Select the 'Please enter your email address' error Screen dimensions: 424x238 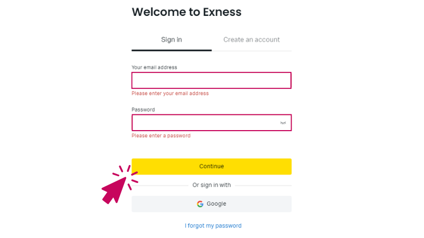point(170,94)
